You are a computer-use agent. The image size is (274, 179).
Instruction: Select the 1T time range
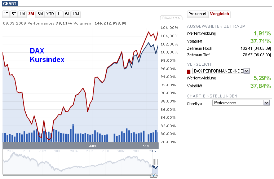pos(6,14)
